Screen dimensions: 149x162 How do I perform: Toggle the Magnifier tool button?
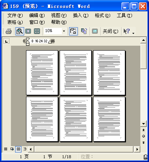pyautogui.click(x=20, y=31)
